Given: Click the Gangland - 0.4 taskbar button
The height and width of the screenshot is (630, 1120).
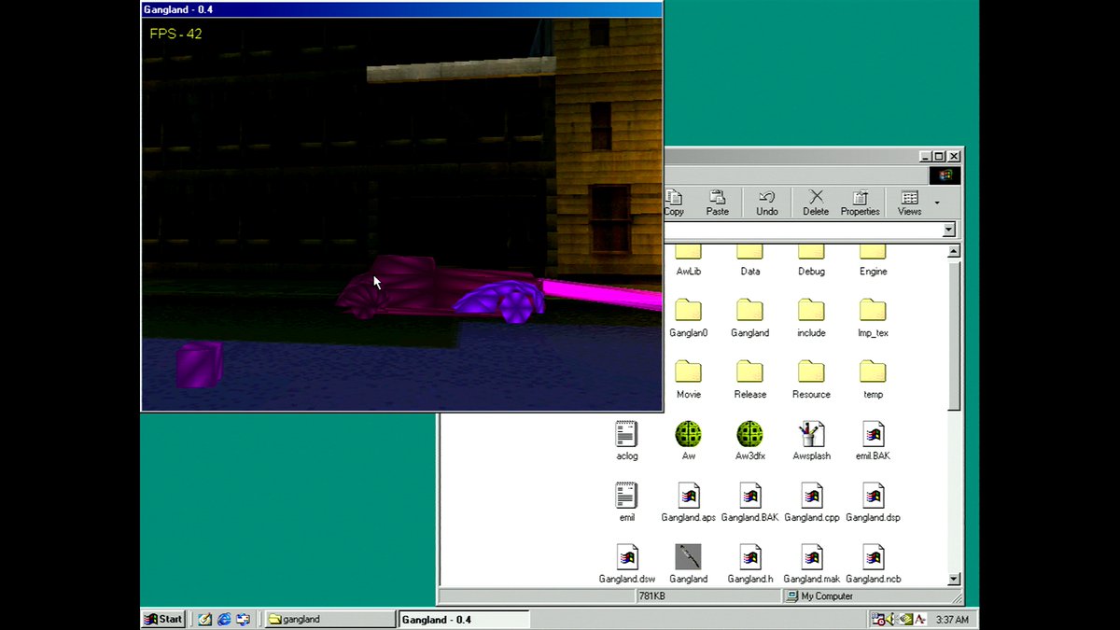Looking at the screenshot, I should [464, 619].
